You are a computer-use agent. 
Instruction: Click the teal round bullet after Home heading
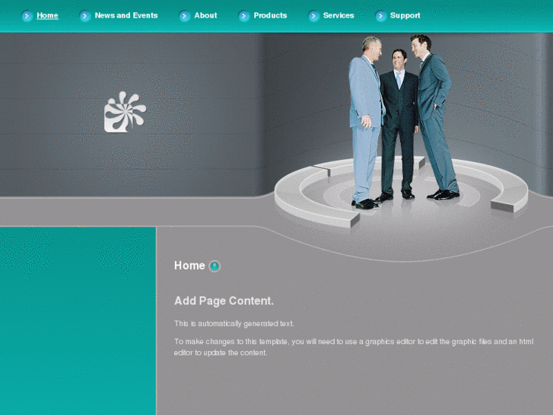point(215,266)
